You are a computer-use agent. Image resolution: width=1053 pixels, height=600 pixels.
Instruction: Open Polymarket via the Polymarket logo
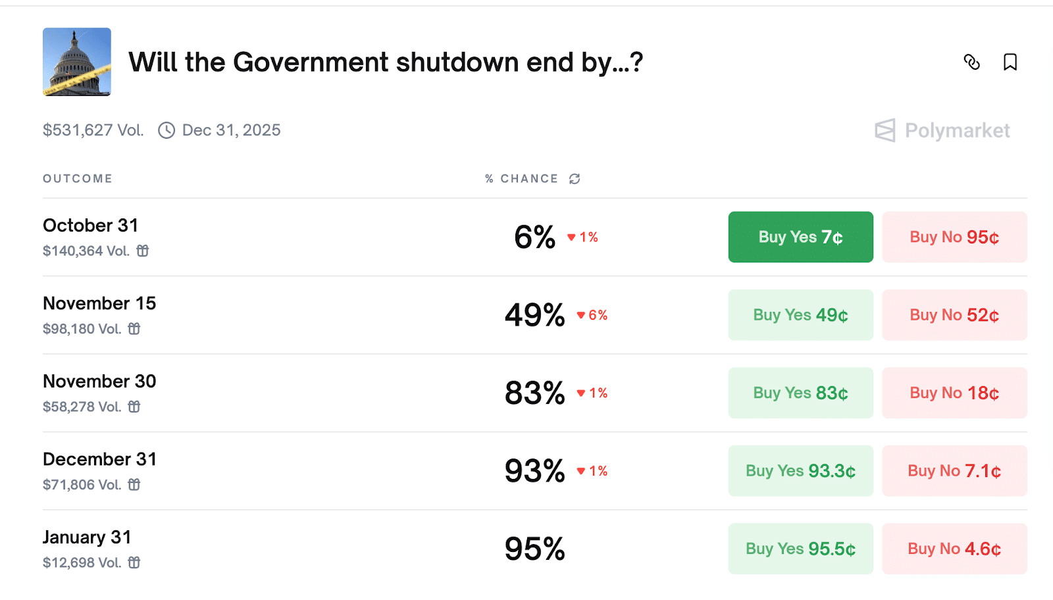pyautogui.click(x=942, y=130)
